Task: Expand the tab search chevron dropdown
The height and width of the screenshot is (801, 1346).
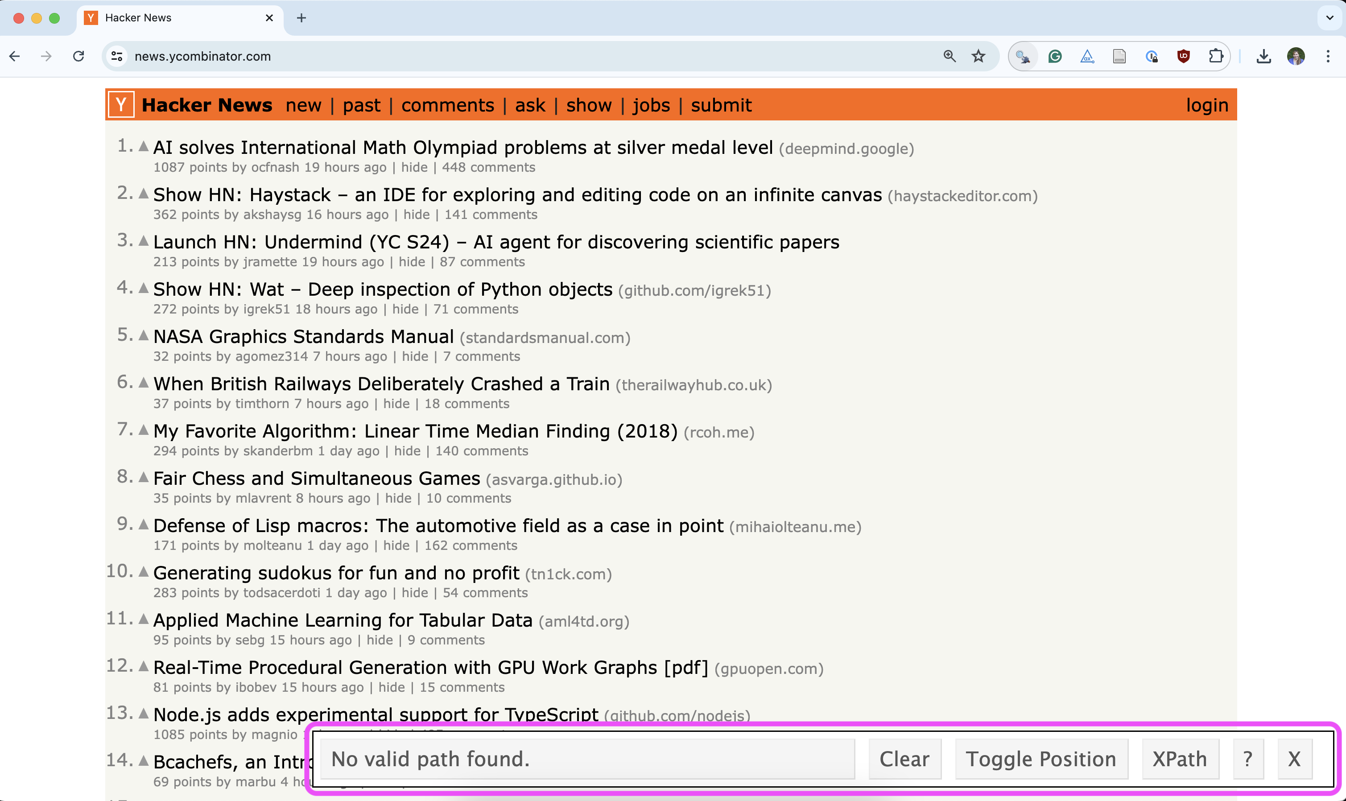Action: 1329,18
